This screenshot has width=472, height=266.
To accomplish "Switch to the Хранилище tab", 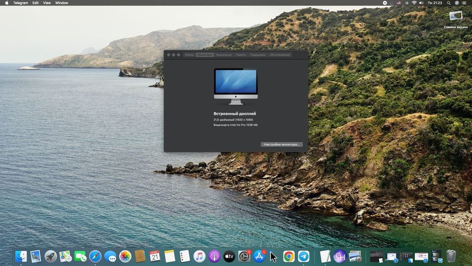I will pyautogui.click(x=224, y=55).
